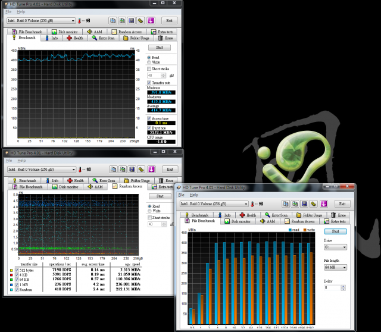Open AAM tab in File Benchmark window
Viewport: 381px width, 332px height.
[x=267, y=221]
